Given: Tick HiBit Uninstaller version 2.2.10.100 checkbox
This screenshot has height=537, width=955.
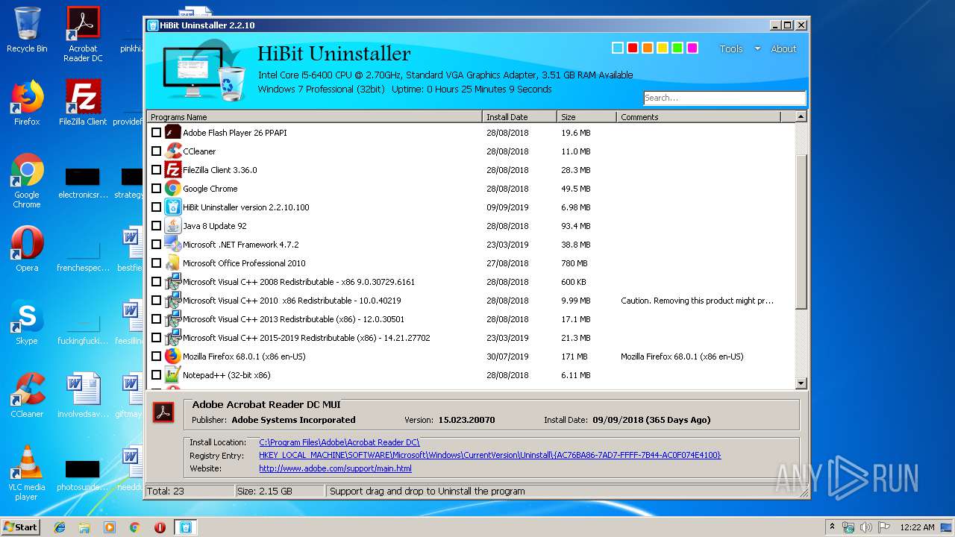Looking at the screenshot, I should tap(156, 207).
